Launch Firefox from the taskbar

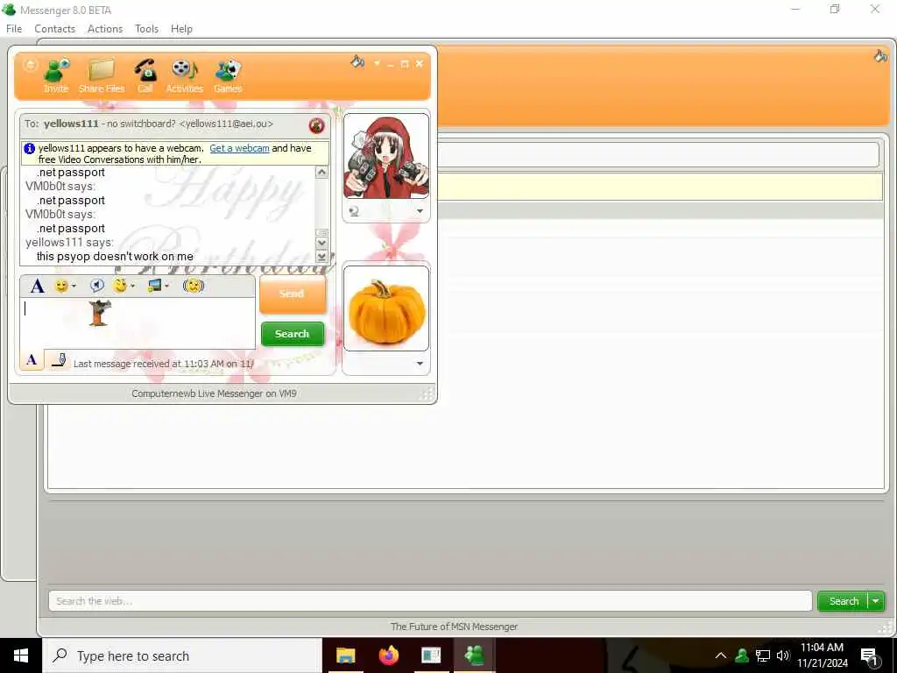pyautogui.click(x=389, y=655)
